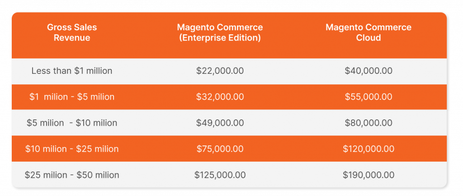Click the $190,000.00 cloud price
The image size is (463, 196).
click(368, 175)
